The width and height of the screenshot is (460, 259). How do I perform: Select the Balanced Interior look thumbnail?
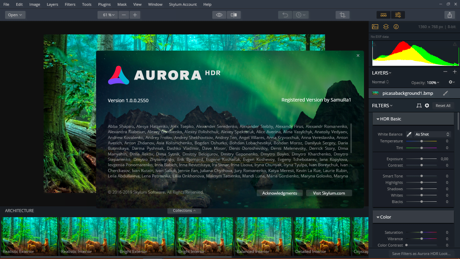pos(263,236)
